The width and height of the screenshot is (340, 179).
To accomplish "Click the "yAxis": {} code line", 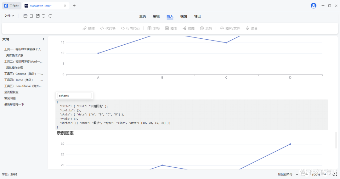I will [x=69, y=119].
